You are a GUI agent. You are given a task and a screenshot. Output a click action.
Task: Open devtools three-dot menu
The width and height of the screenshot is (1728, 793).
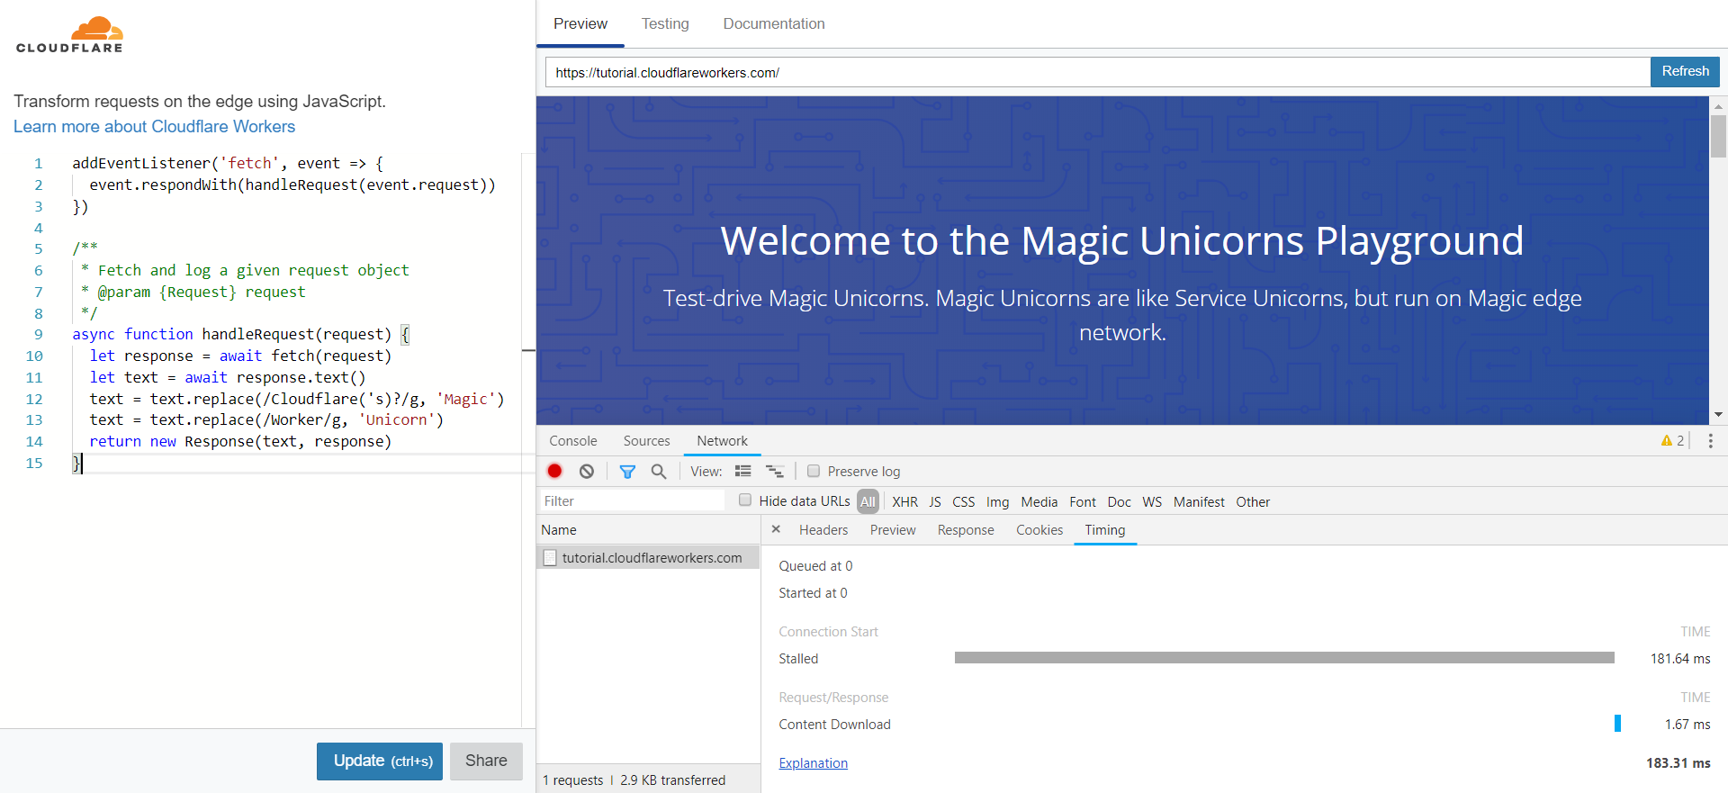1710,440
